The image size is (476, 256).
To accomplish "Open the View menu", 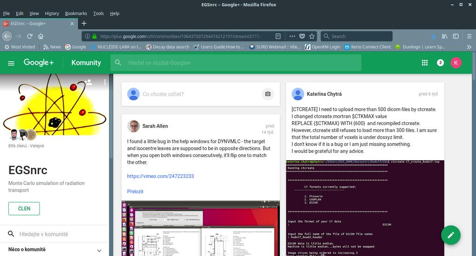I will click(34, 13).
